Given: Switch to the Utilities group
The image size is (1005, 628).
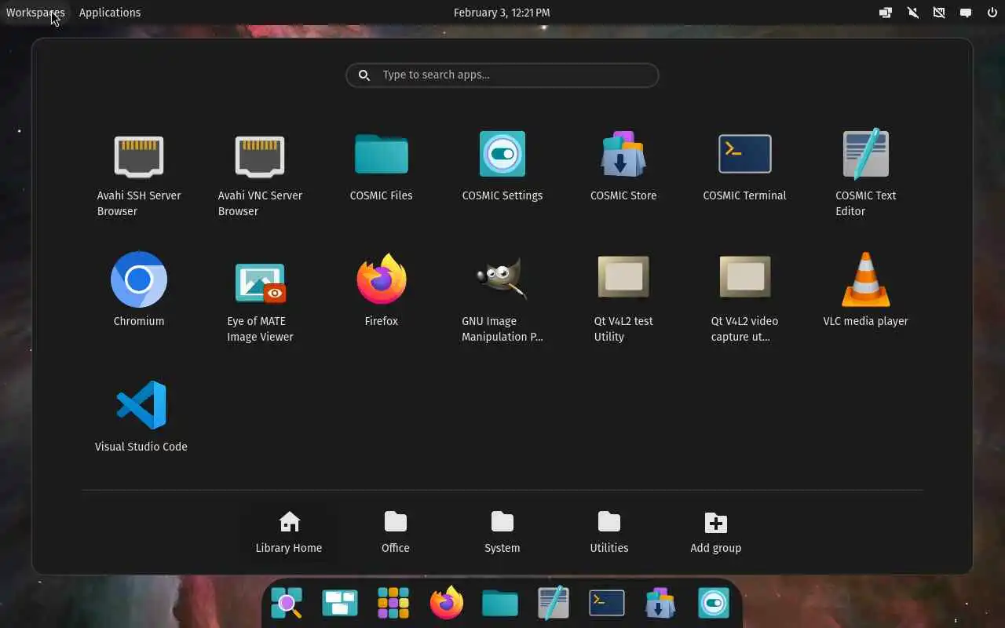Looking at the screenshot, I should click(x=609, y=532).
